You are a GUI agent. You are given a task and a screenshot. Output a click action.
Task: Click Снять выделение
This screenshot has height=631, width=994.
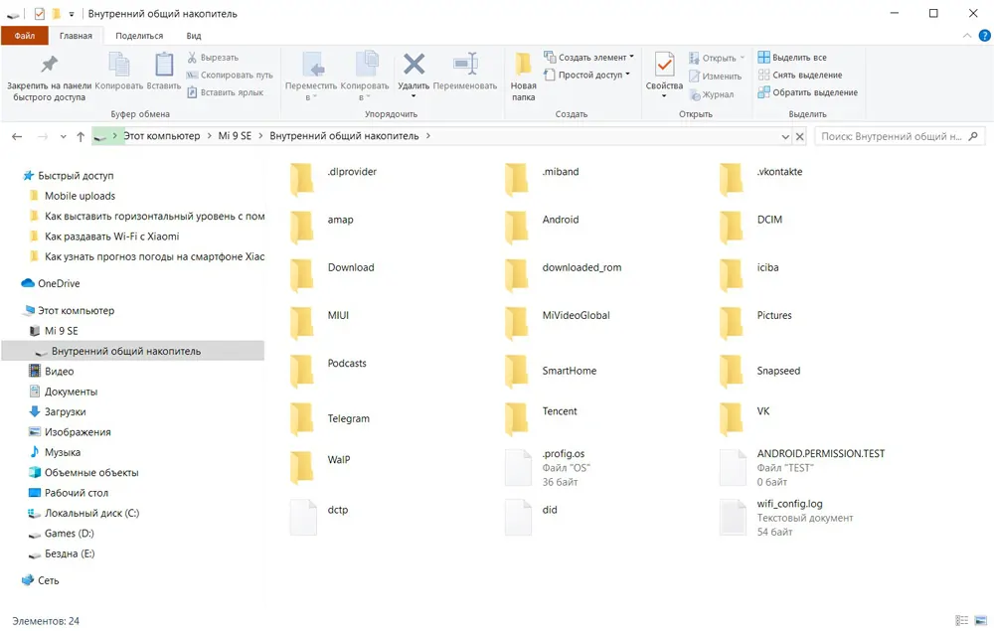(x=800, y=75)
